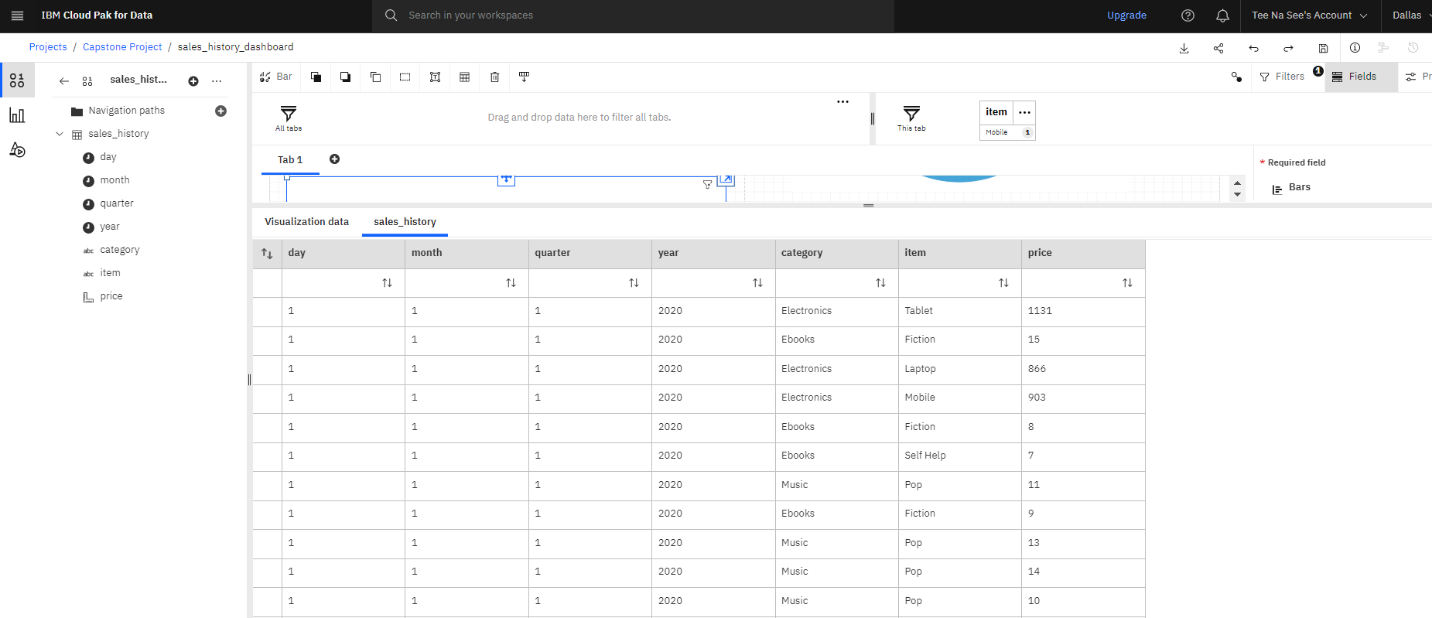Viewport: 1432px width, 618px height.
Task: Click the Tablet cell in the item column
Action: pos(959,311)
